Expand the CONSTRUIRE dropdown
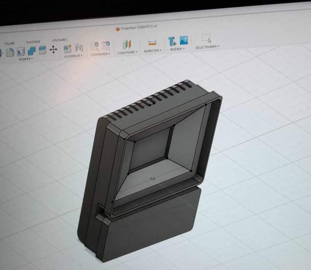The width and height of the screenshot is (311, 270). [127, 53]
